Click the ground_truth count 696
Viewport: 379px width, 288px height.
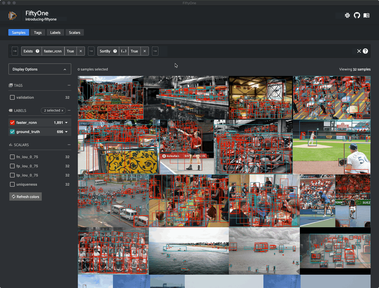[x=60, y=132]
